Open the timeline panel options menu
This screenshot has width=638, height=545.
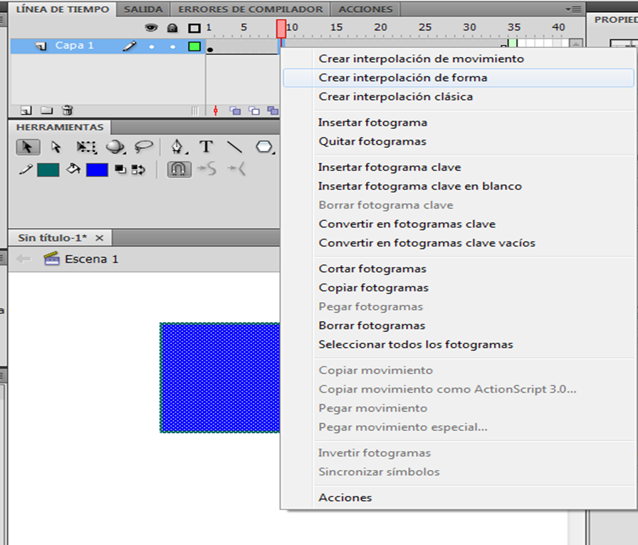(x=573, y=9)
